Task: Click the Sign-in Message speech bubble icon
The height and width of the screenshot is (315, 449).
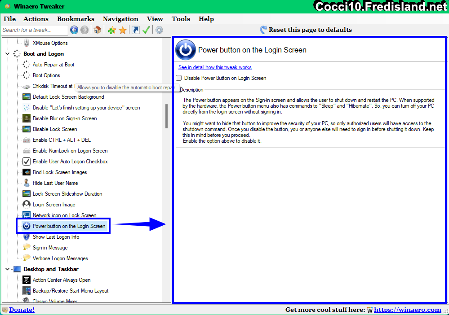Action: pos(27,247)
